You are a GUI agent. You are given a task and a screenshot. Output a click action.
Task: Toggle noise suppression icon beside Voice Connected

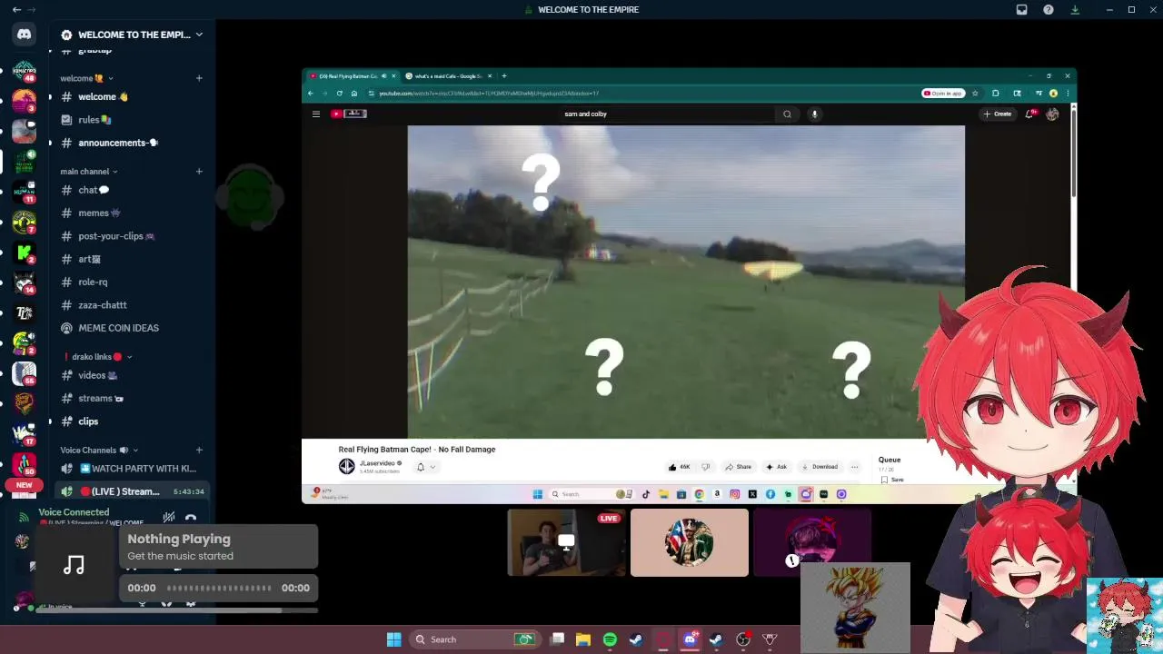click(x=169, y=518)
